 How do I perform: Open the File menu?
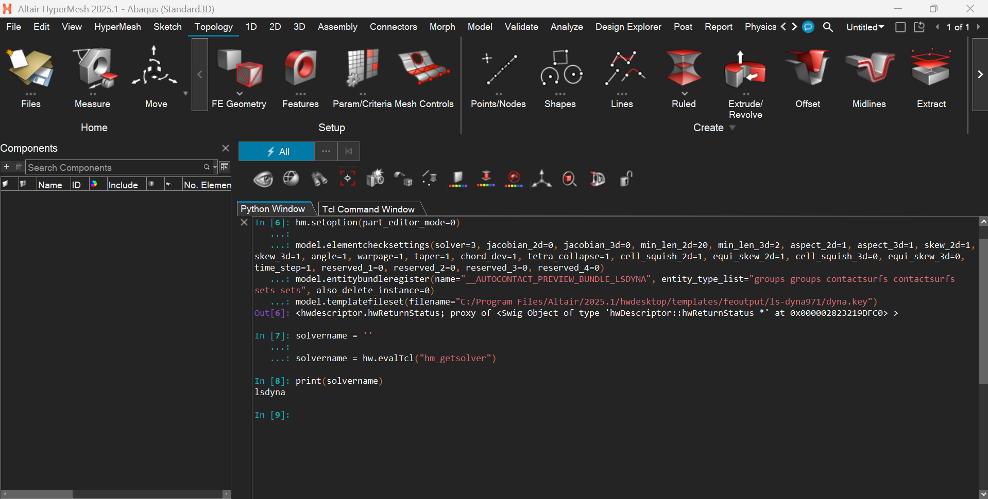pos(13,27)
